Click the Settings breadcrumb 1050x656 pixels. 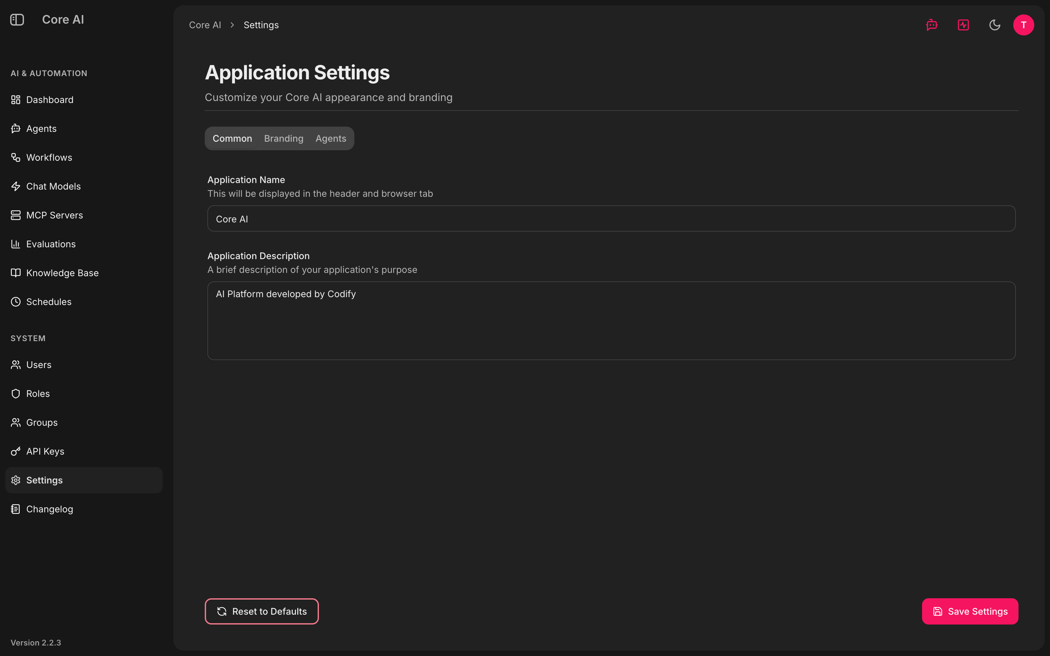coord(261,25)
